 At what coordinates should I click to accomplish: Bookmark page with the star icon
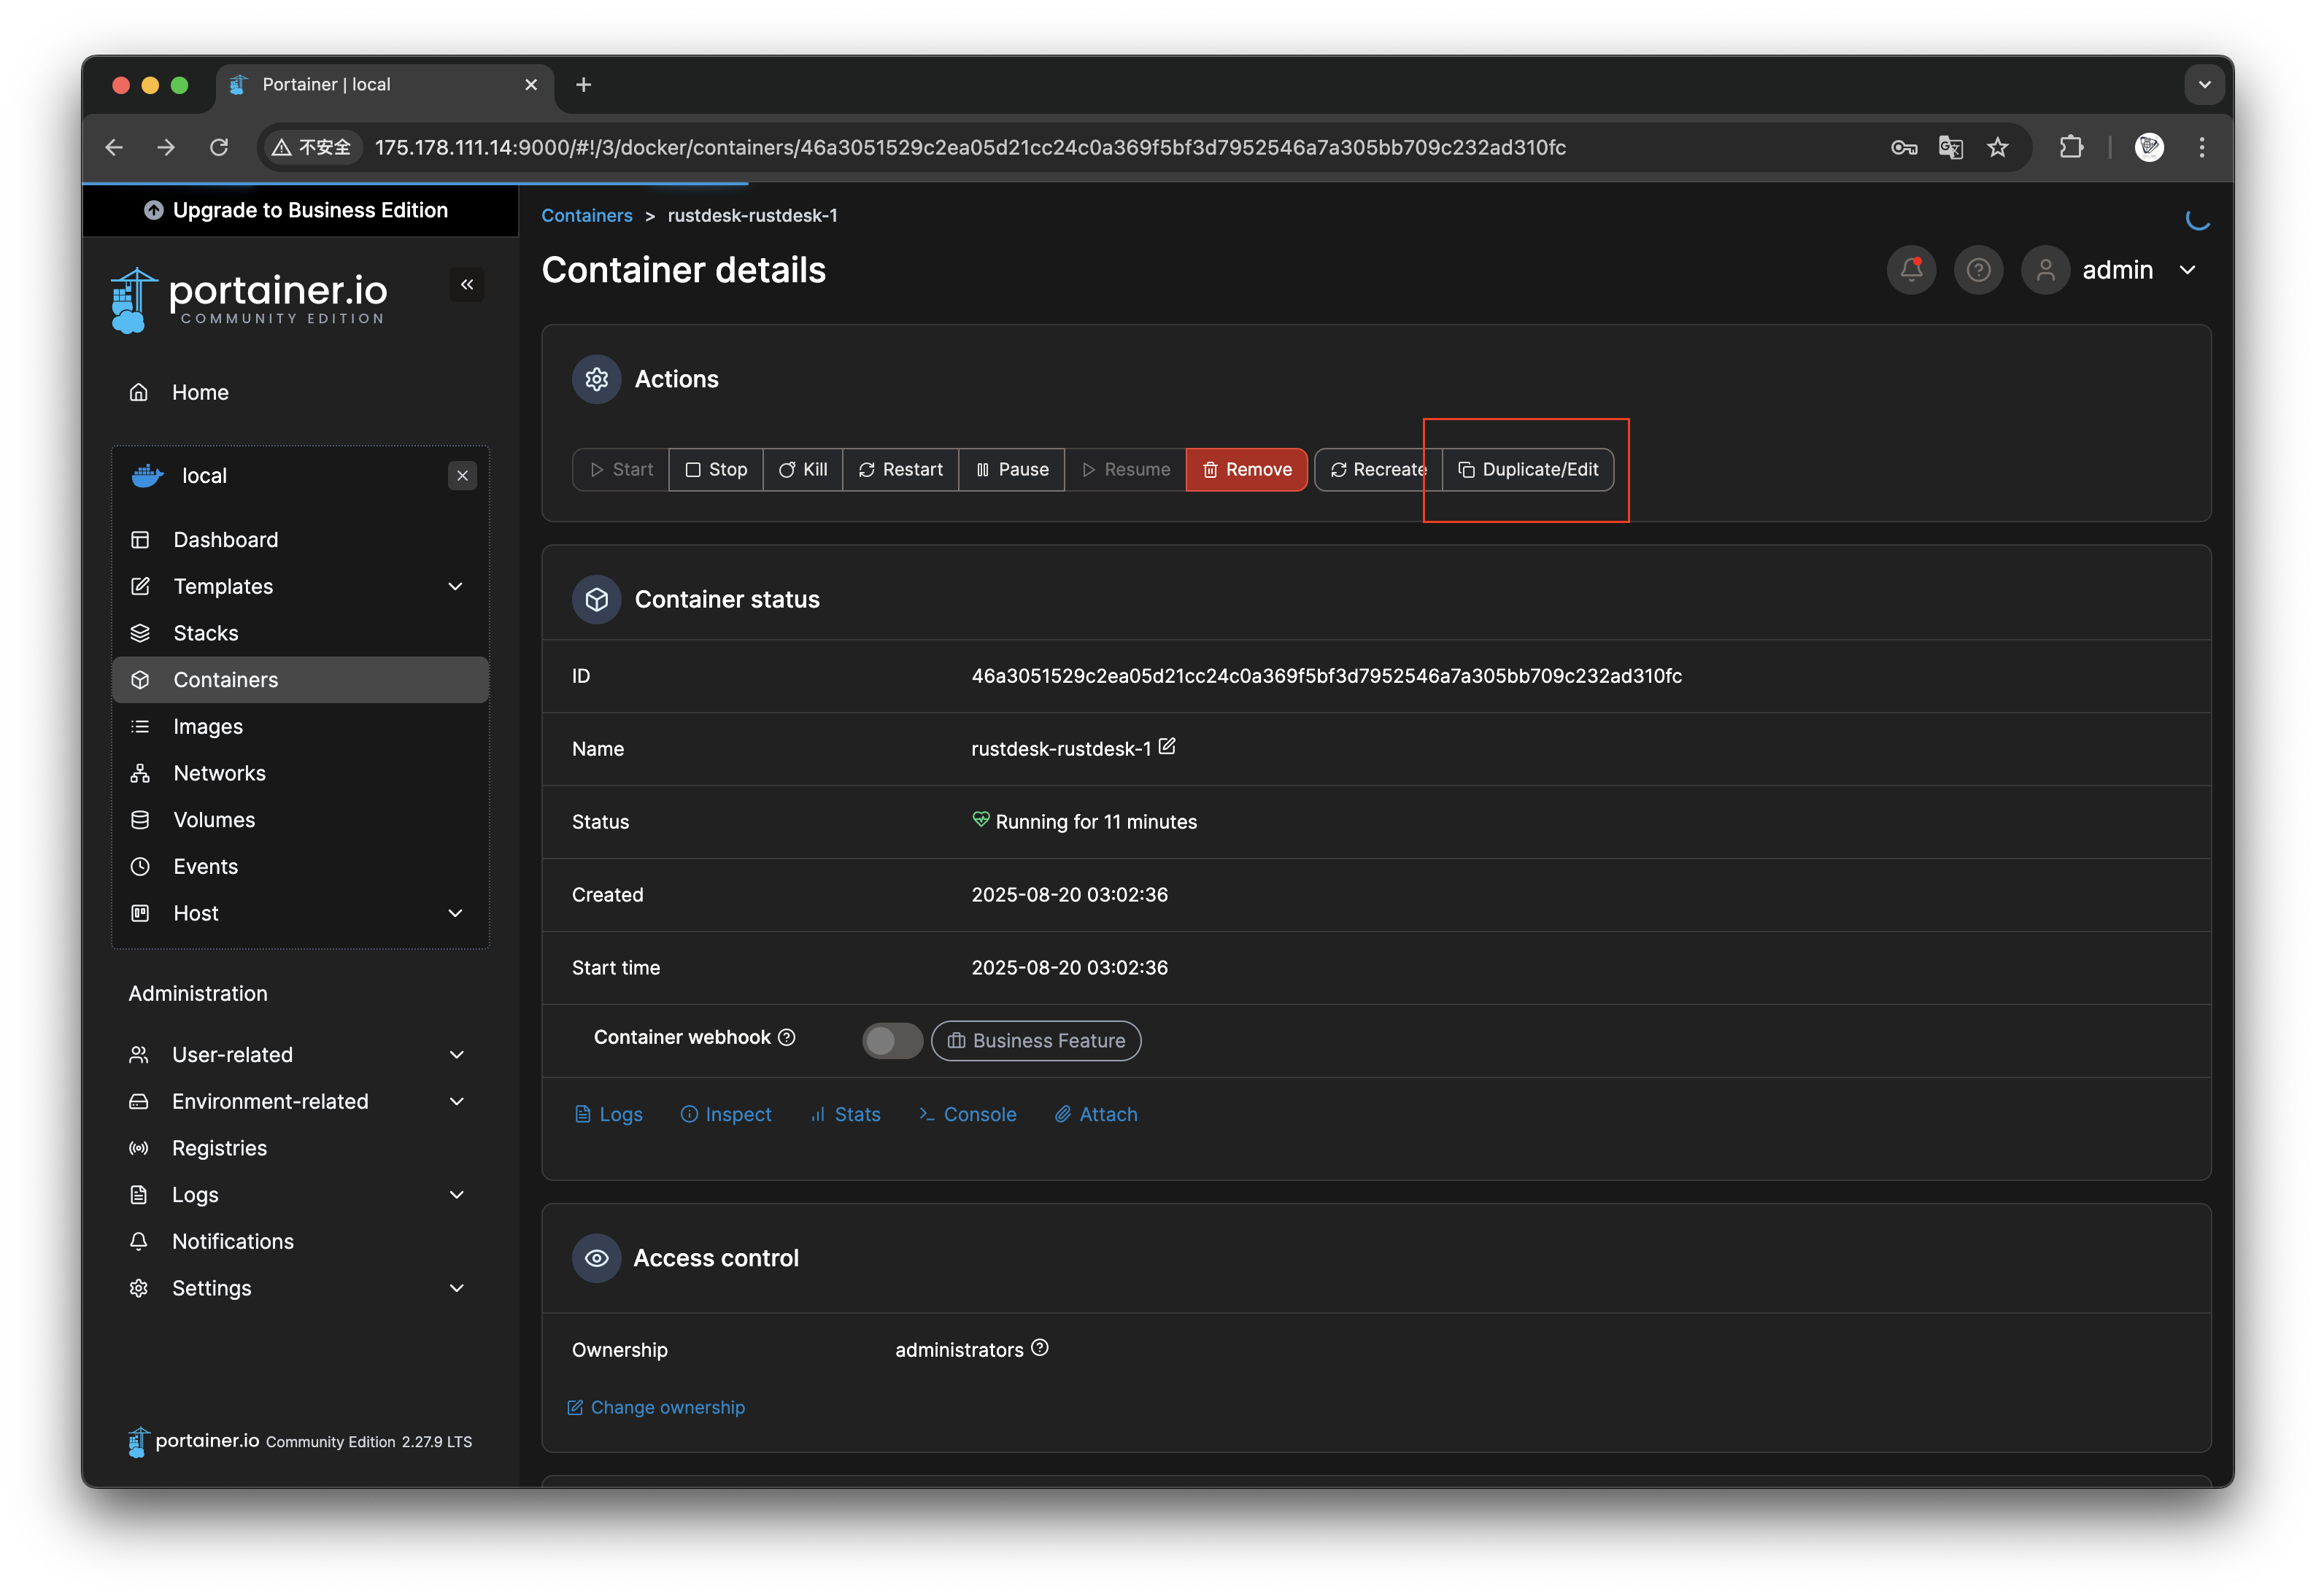click(x=1998, y=148)
